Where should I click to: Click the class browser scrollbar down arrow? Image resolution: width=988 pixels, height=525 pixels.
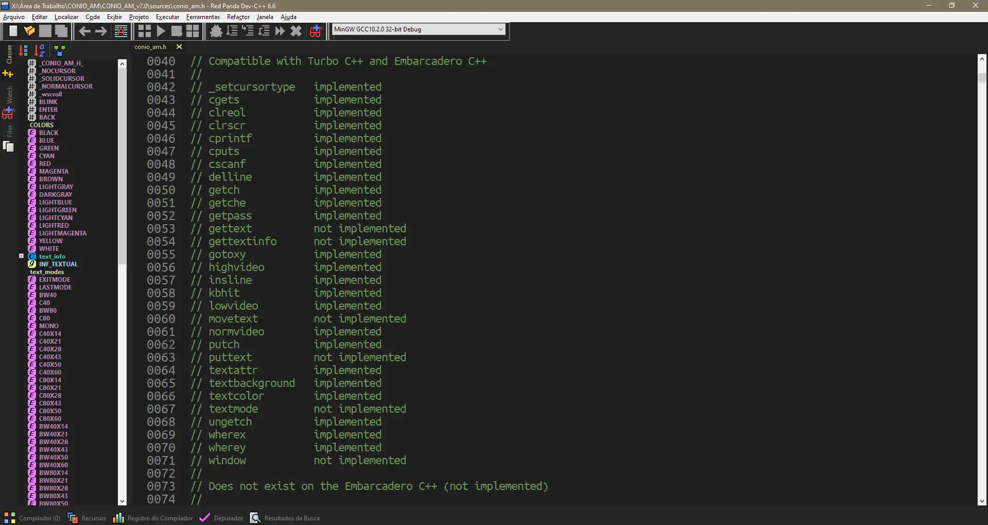click(x=122, y=501)
